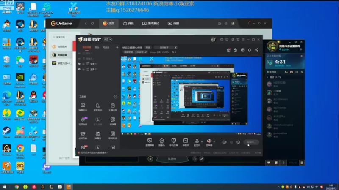Viewport: 339px width, 190px height.
Task: Open the Google Chrome desktop shortcut
Action: pyautogui.click(x=20, y=151)
